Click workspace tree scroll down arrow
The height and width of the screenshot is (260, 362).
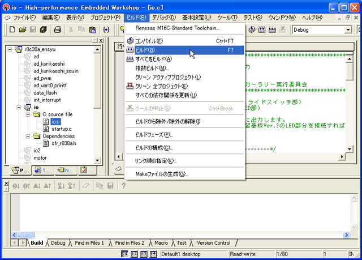pos(97,160)
